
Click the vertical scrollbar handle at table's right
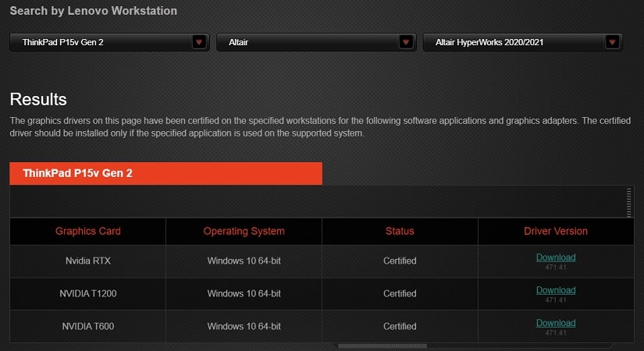point(629,202)
